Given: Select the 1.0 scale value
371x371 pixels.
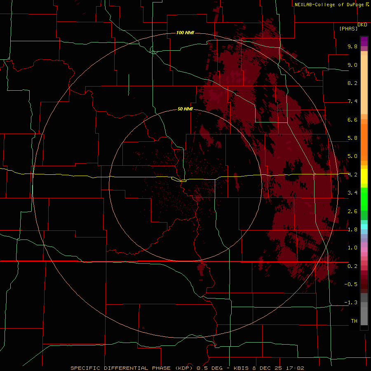Looking at the screenshot, I should point(352,248).
